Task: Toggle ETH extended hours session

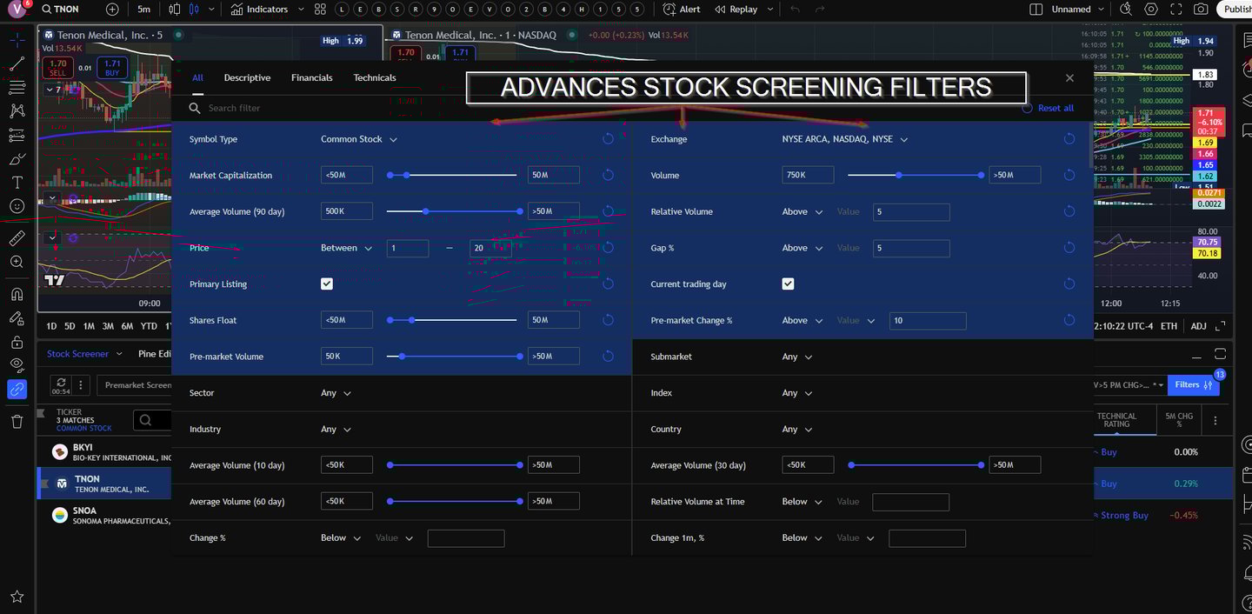Action: coord(1169,326)
